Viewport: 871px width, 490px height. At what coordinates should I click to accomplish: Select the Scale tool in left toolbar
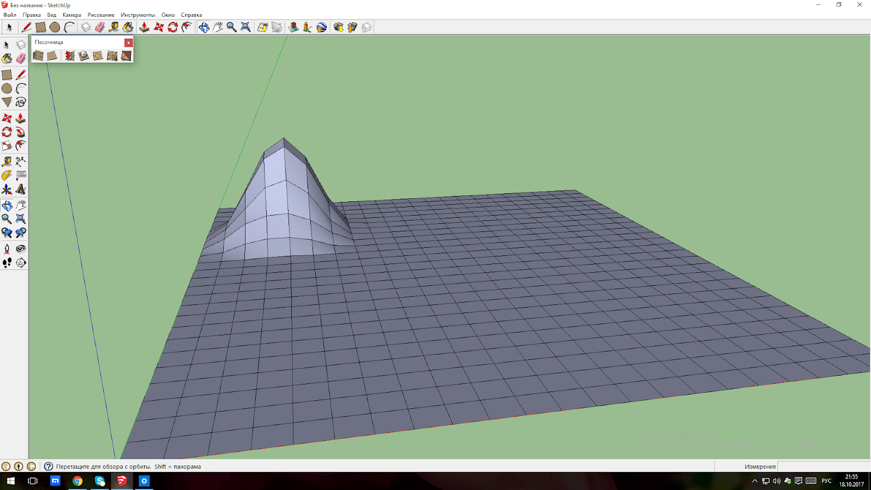pos(7,145)
